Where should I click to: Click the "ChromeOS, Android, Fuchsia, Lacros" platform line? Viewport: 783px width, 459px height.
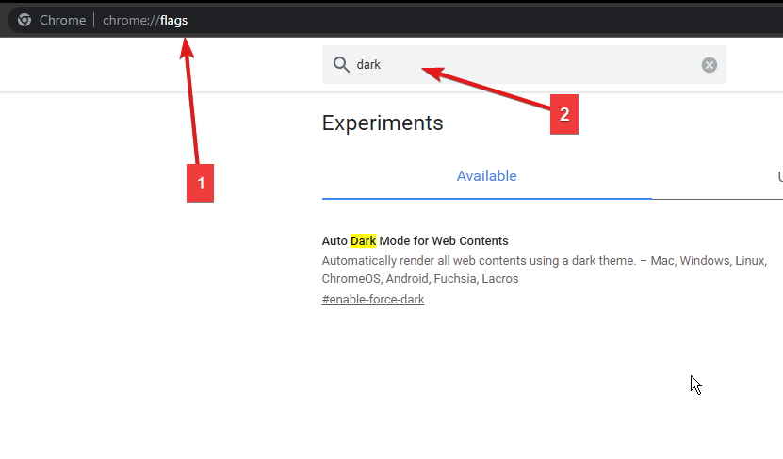click(x=420, y=279)
